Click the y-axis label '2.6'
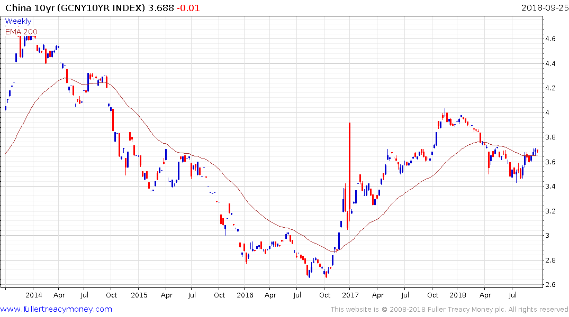 tap(550, 284)
